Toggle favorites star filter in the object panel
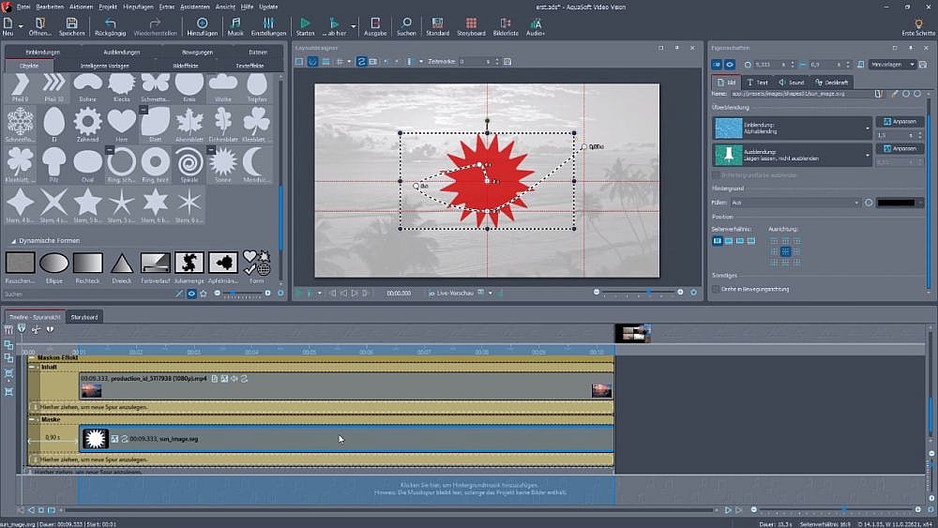This screenshot has width=938, height=528. click(x=204, y=294)
